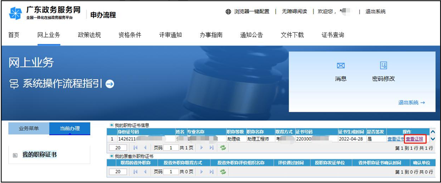Click the 证书生成时间 column header
The width and height of the screenshot is (441, 183).
[352, 132]
